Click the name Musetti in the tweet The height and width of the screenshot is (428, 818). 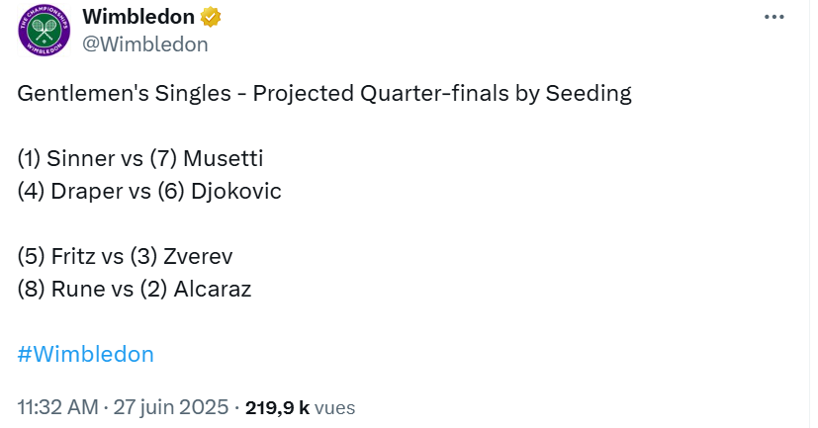[224, 158]
